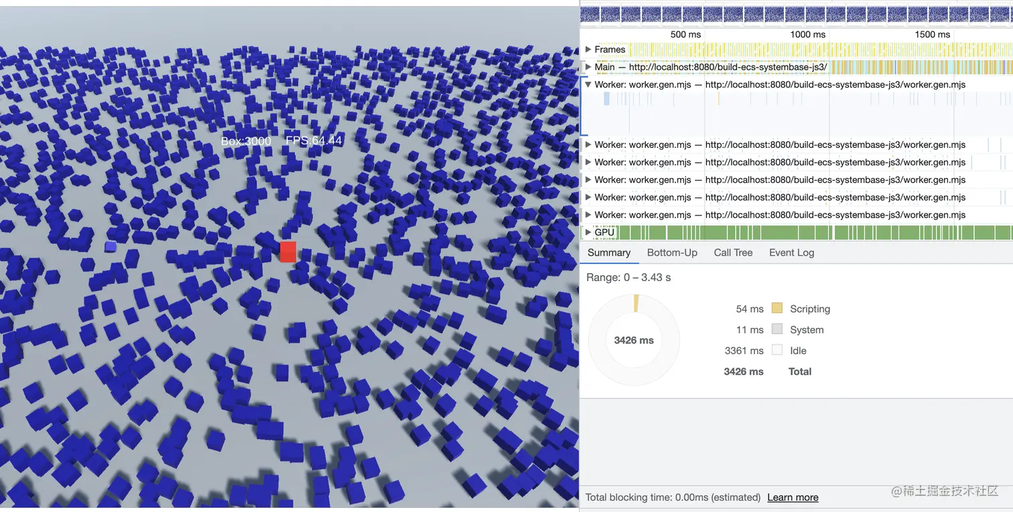Click the light blue cube in scene

click(111, 247)
